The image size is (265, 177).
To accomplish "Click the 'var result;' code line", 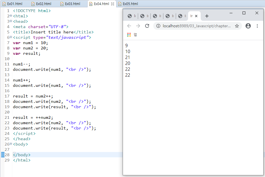I will pos(27,53).
